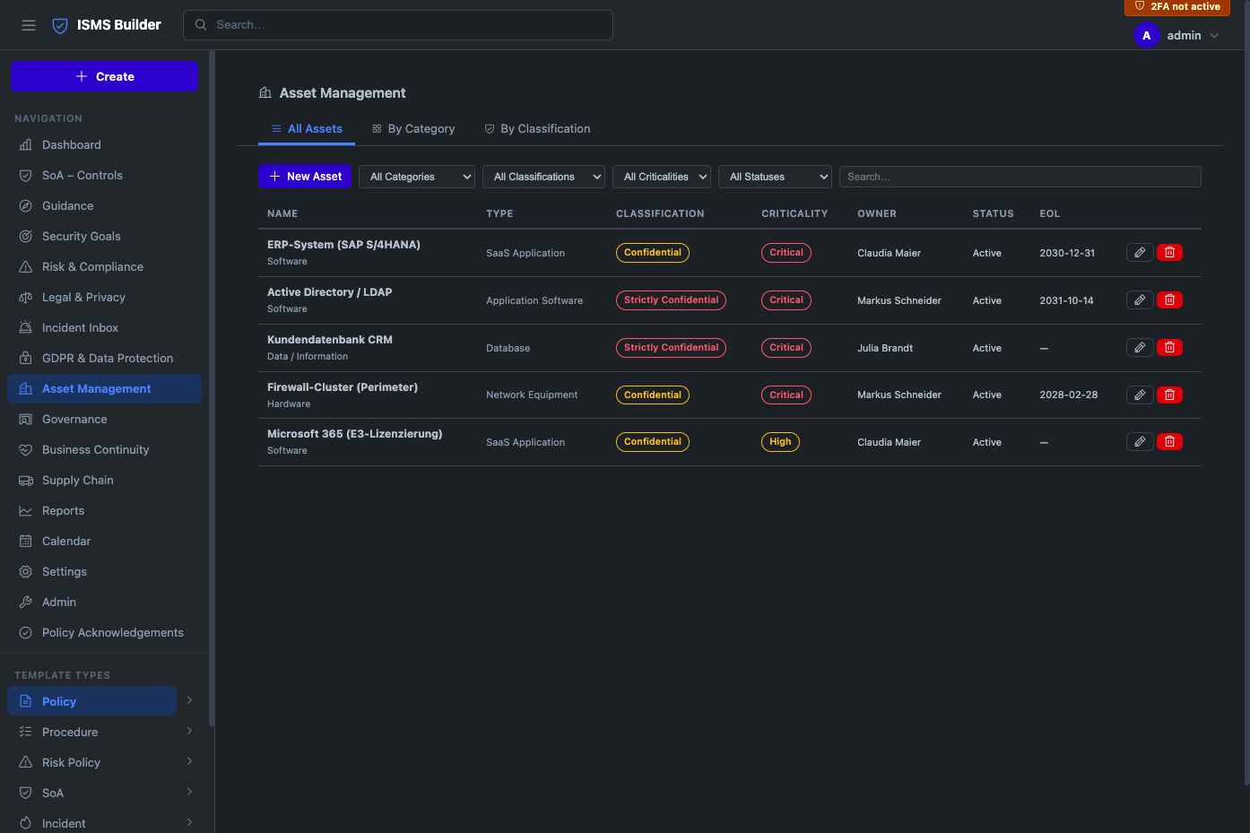
Task: Open the Dashboard navigation item
Action: 104,145
